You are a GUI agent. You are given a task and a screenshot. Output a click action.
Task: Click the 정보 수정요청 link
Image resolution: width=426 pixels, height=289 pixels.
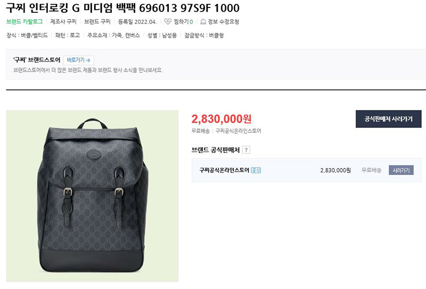point(223,22)
